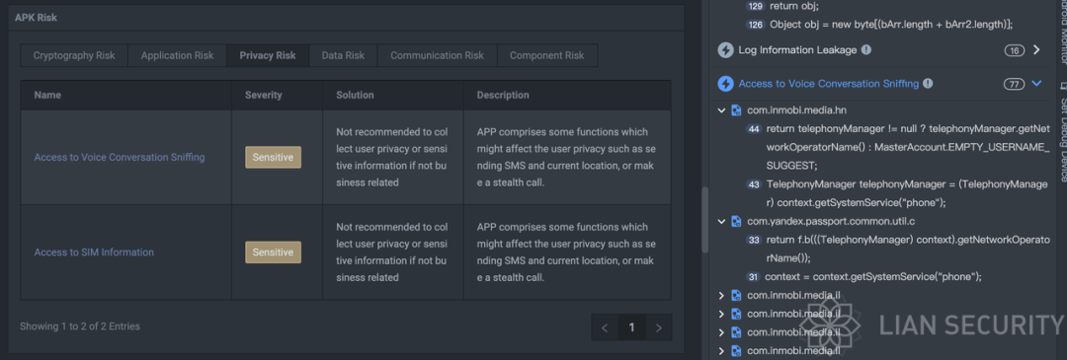Go to next page arrow in pagination

[x=658, y=327]
